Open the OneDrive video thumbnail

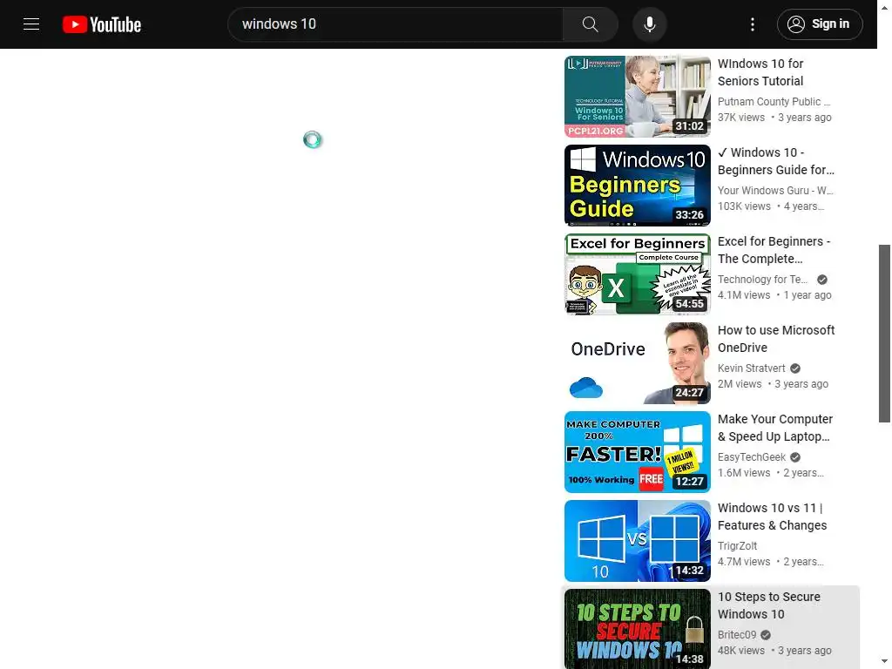coord(637,363)
